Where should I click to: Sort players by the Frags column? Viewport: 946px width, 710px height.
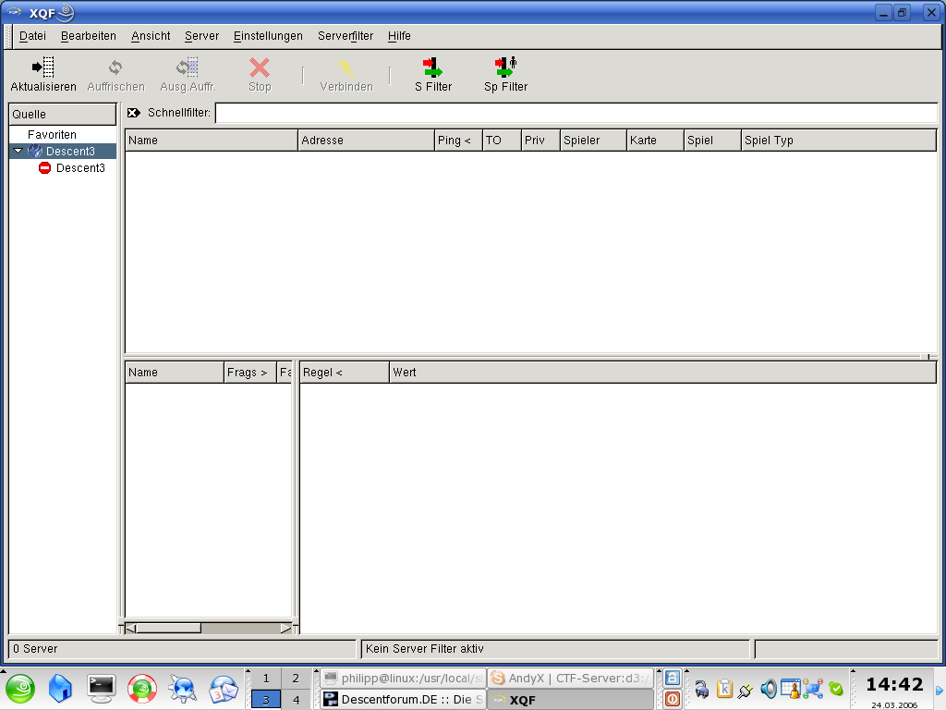tap(249, 373)
